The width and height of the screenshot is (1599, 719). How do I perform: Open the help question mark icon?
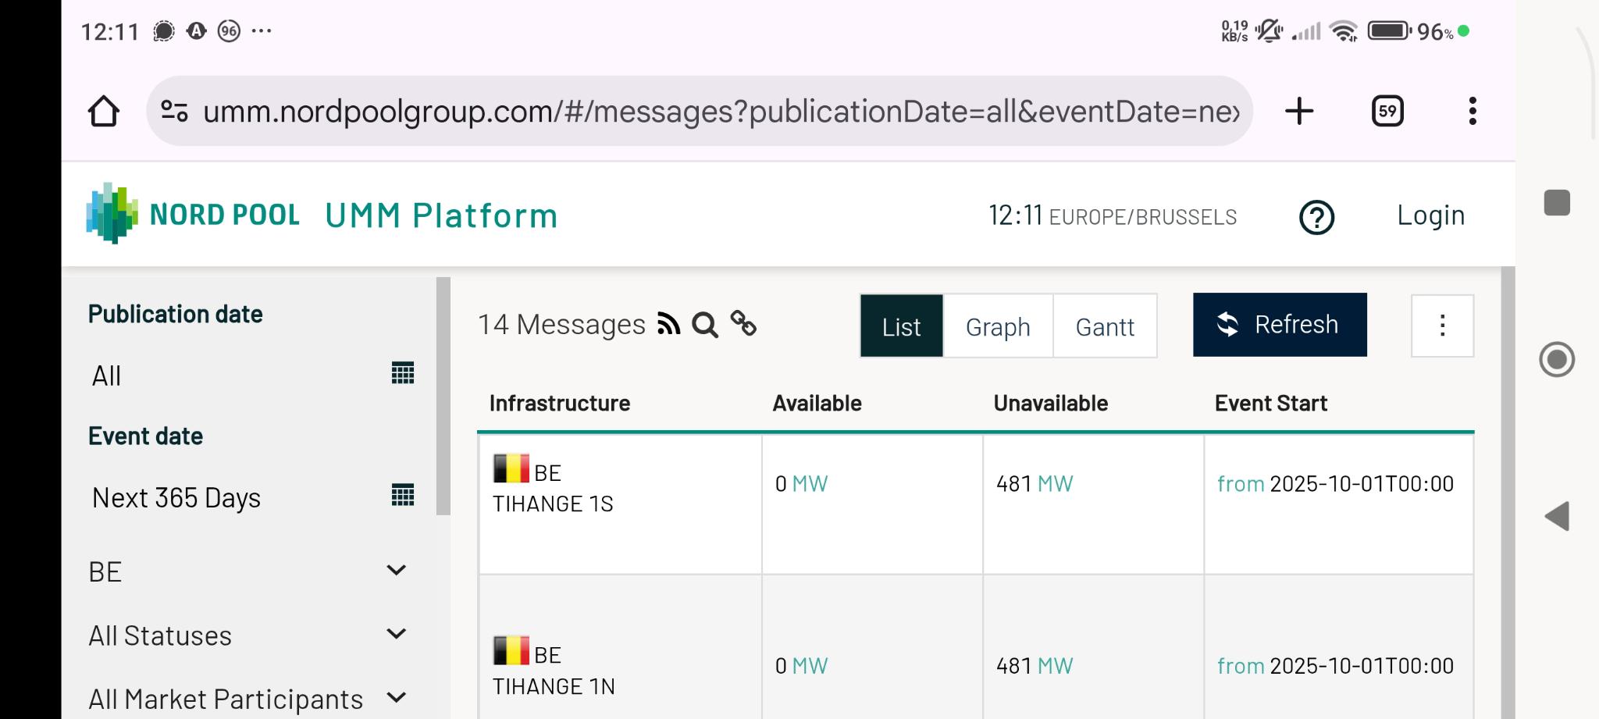point(1316,217)
